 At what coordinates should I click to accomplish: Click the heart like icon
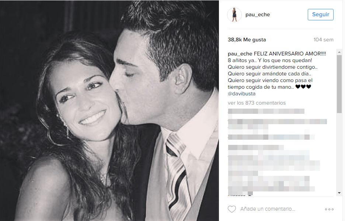coord(232,209)
